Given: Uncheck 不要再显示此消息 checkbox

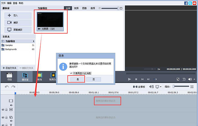Looking at the screenshot, I should 71,73.
